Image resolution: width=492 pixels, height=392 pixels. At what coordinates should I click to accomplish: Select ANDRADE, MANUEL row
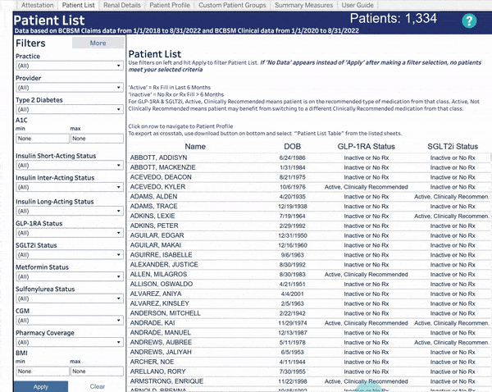click(x=309, y=333)
